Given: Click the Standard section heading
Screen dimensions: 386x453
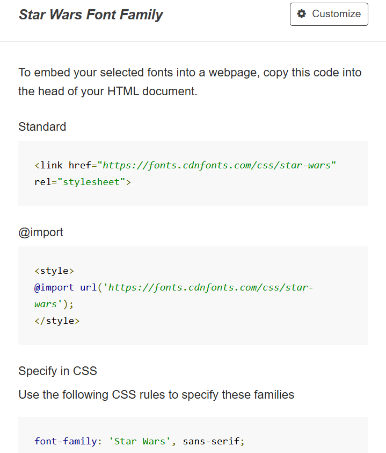Looking at the screenshot, I should (42, 127).
